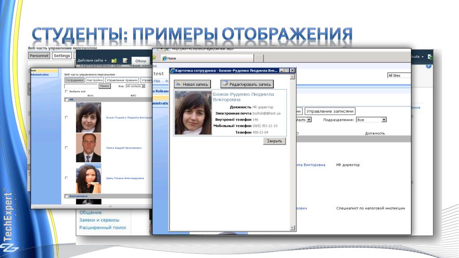459x258 pixels.
Task: Select the test item in left navigation
Action: [44, 70]
